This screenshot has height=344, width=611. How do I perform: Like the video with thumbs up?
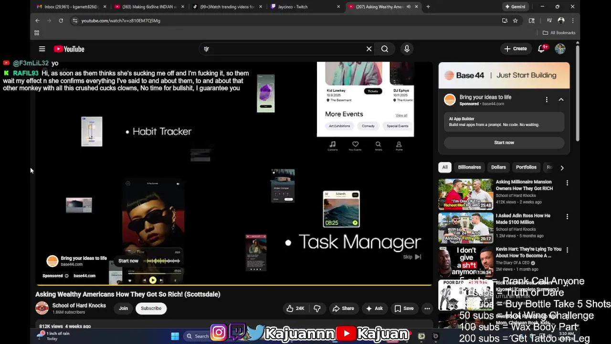[x=295, y=309]
